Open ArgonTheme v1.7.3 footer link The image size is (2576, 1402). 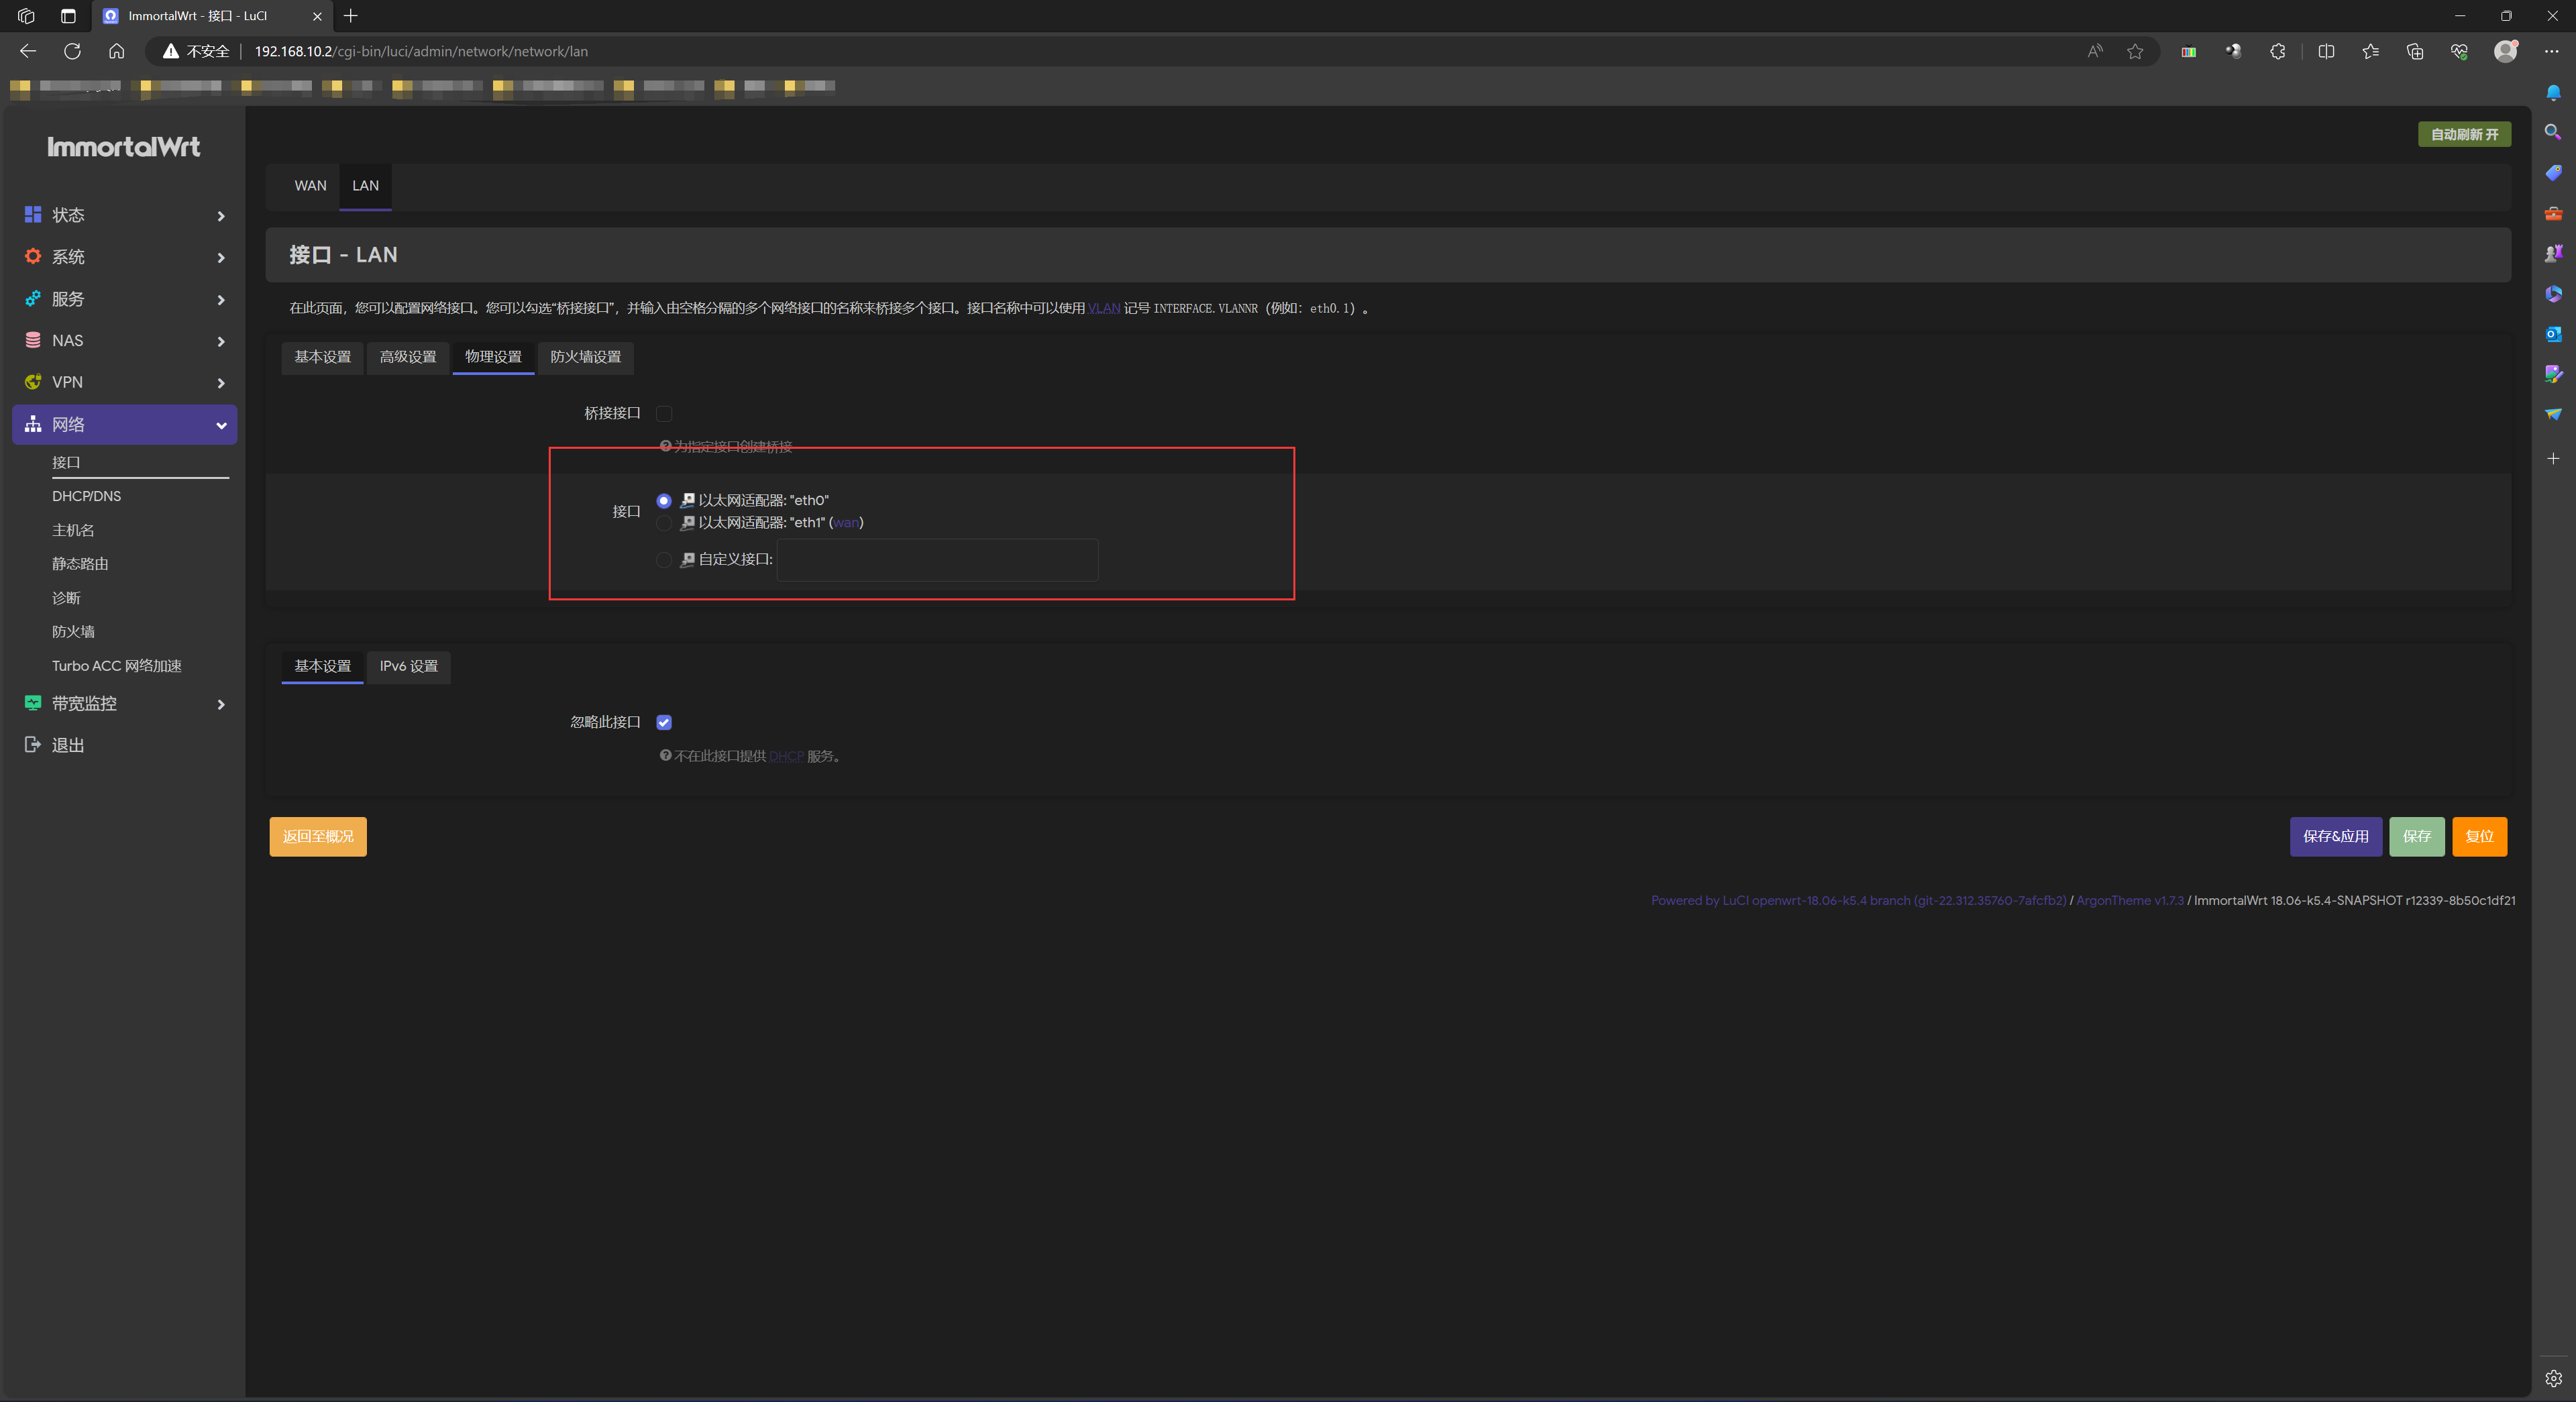pyautogui.click(x=2129, y=900)
